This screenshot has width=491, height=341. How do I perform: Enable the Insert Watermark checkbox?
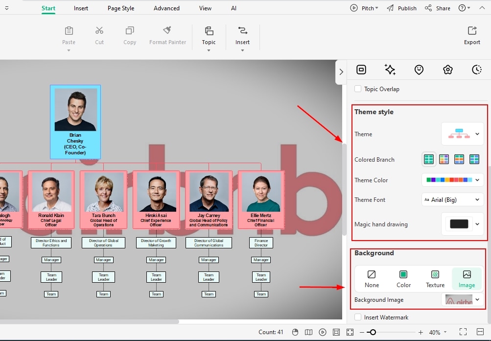coord(358,317)
